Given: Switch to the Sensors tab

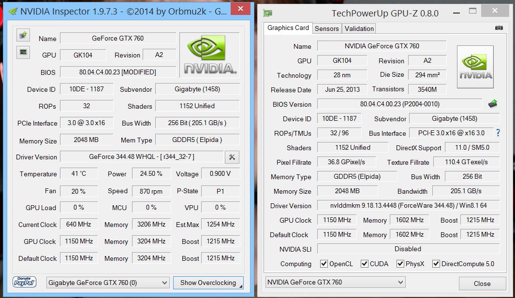Looking at the screenshot, I should click(327, 28).
